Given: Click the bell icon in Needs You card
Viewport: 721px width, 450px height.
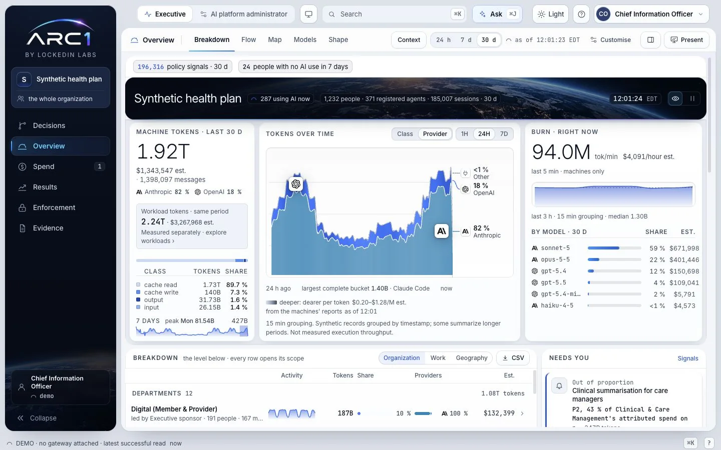Looking at the screenshot, I should 559,386.
